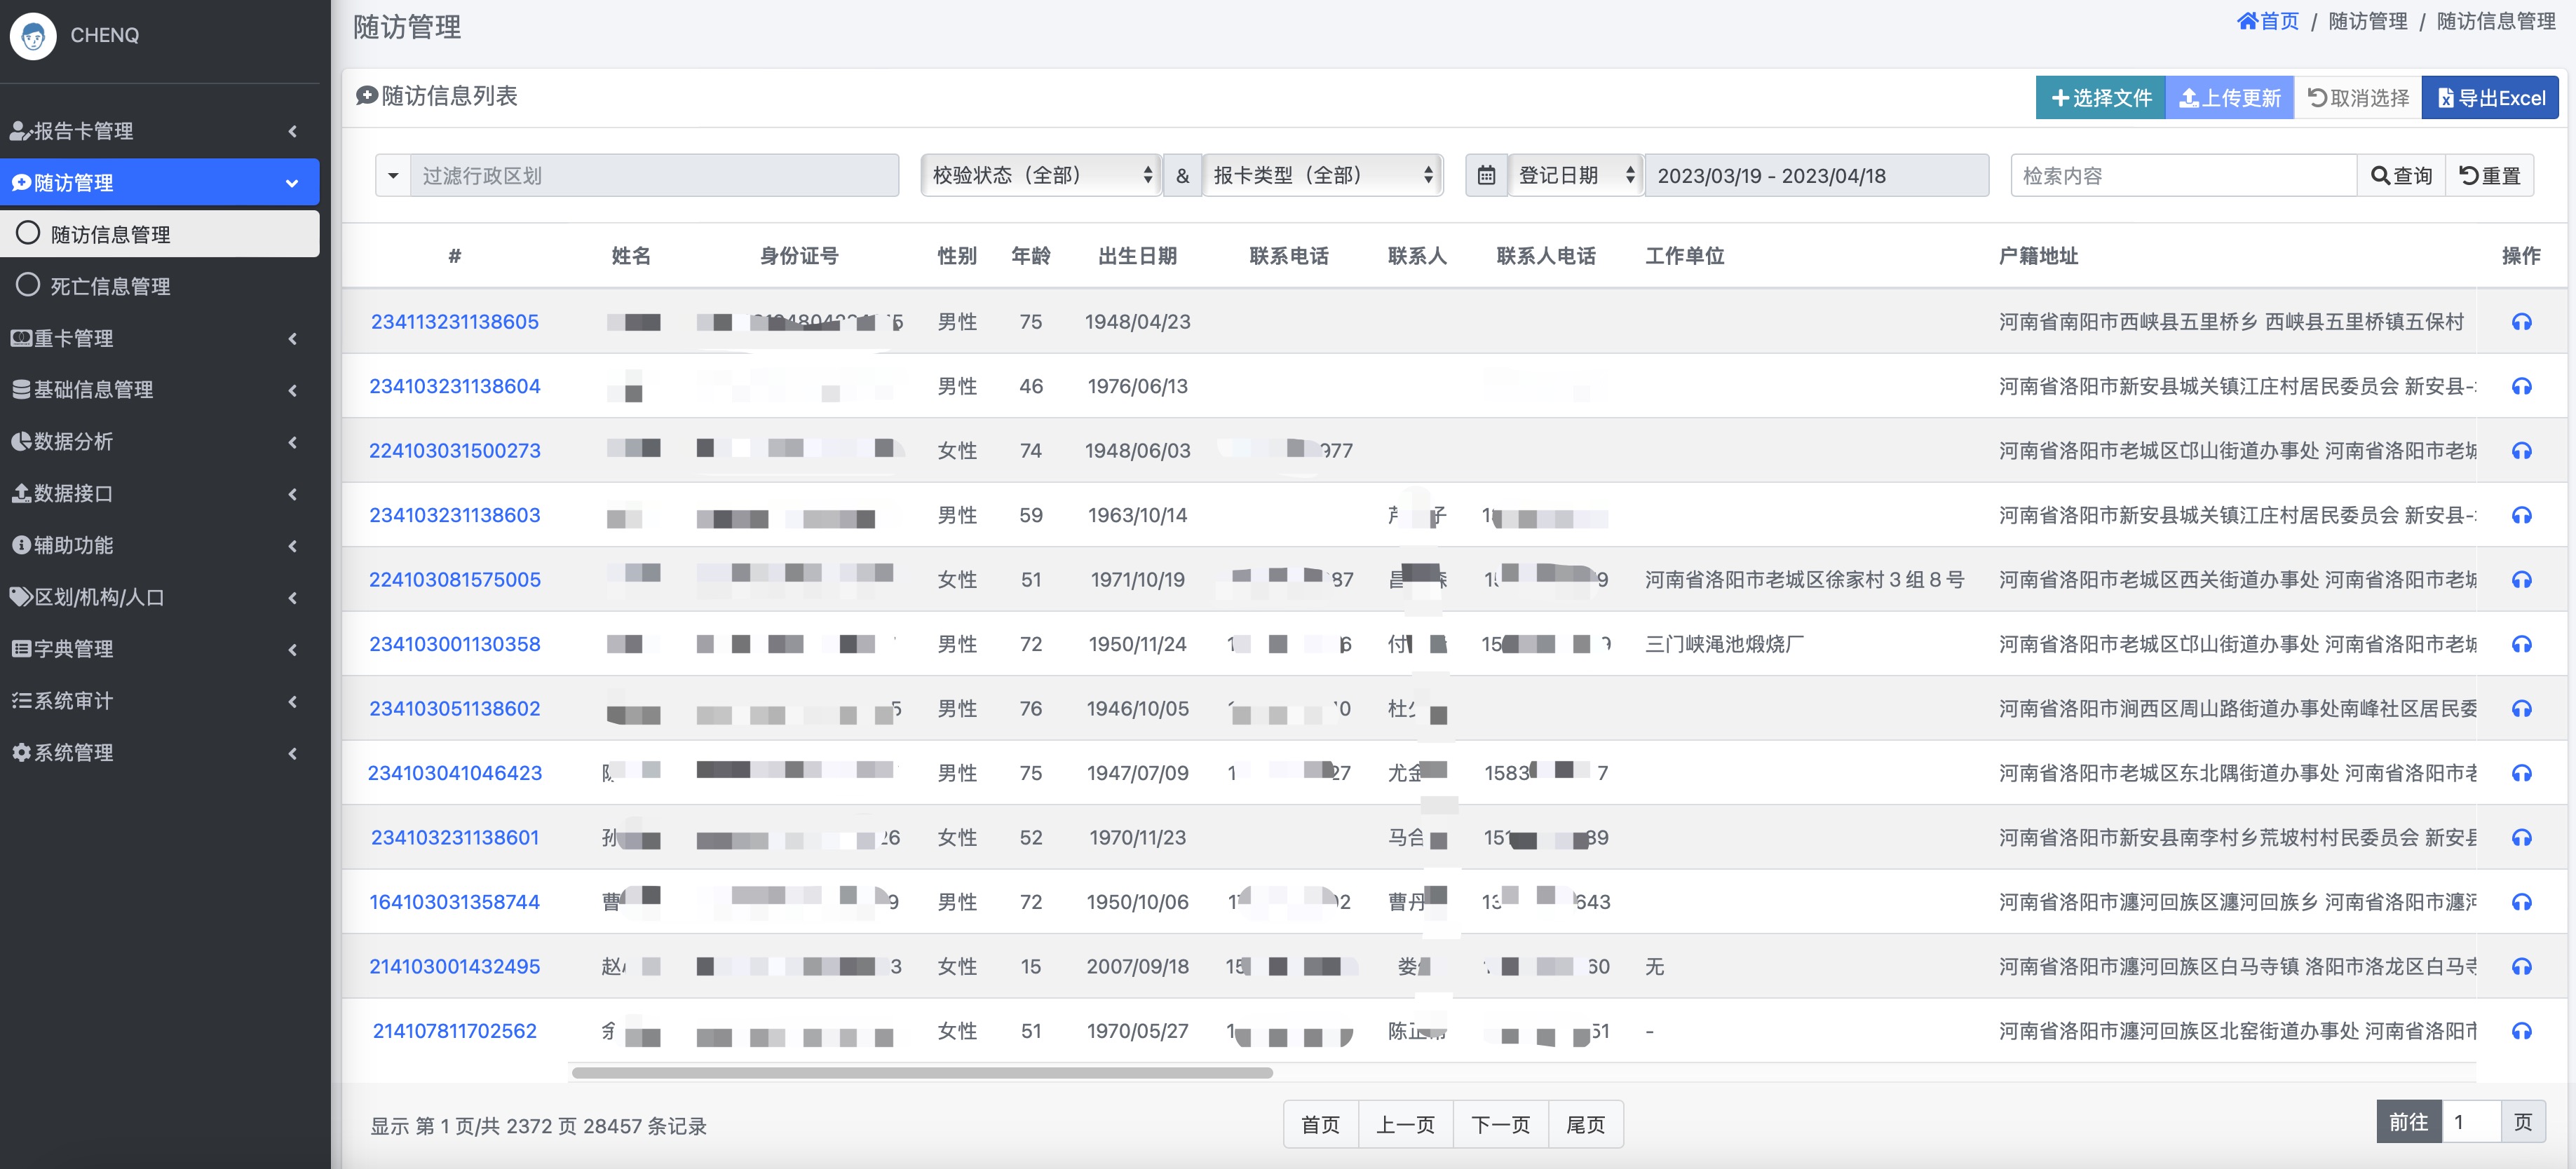This screenshot has height=1169, width=2576.
Task: Click the calendar icon beside 登记日期
Action: coord(1486,176)
